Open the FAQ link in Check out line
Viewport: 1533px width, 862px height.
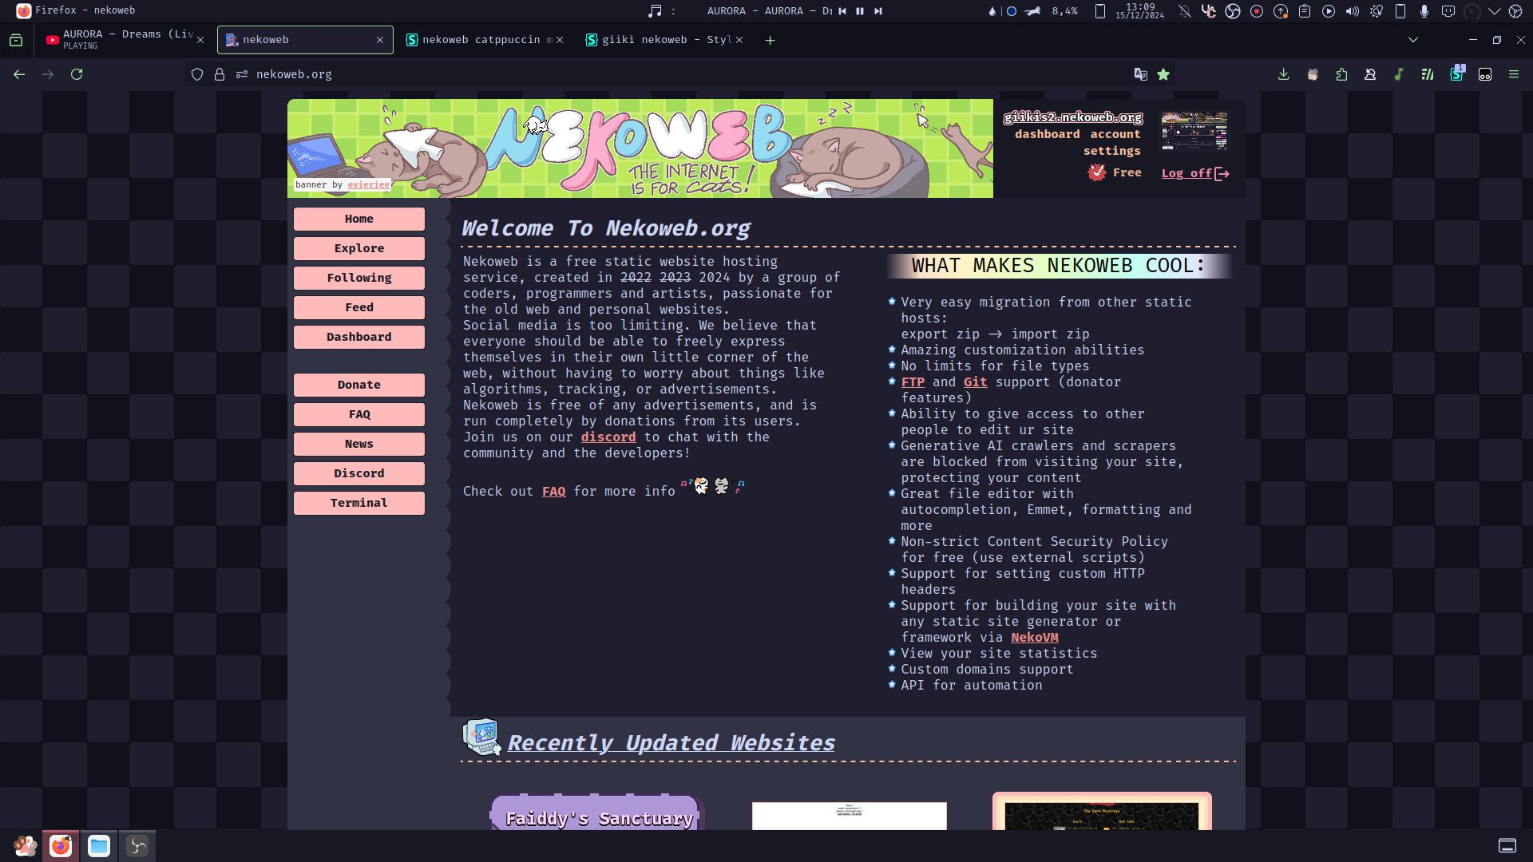pyautogui.click(x=553, y=492)
